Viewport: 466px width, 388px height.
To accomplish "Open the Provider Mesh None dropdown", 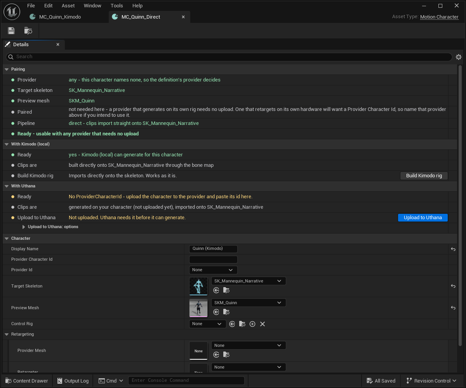I will click(249, 345).
